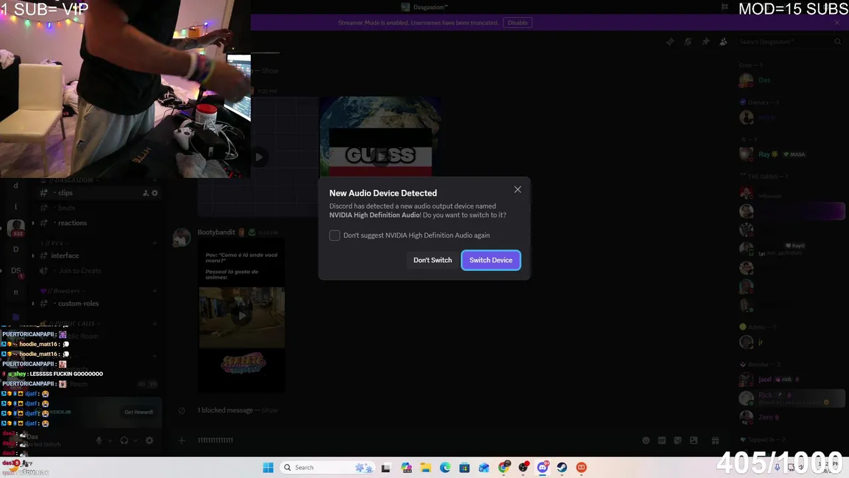The height and width of the screenshot is (478, 849).
Task: Disable Streamer Mode from the banner
Action: click(x=517, y=23)
